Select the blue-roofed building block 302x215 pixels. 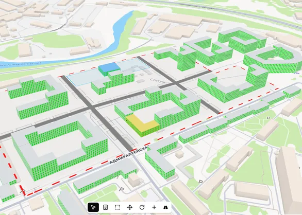coord(109,68)
